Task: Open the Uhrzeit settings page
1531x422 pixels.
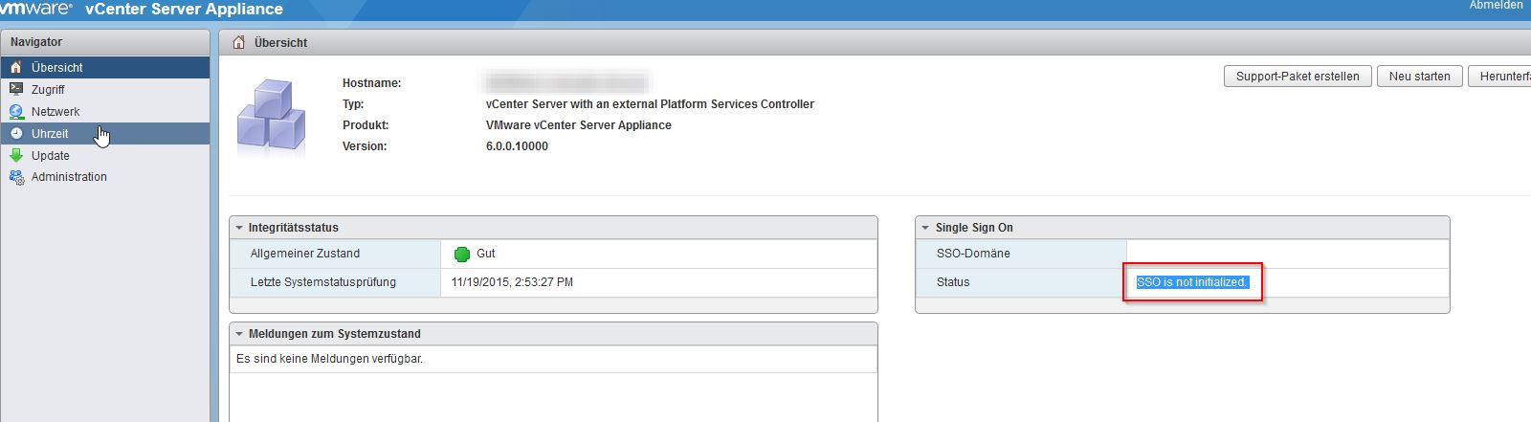Action: (105, 133)
